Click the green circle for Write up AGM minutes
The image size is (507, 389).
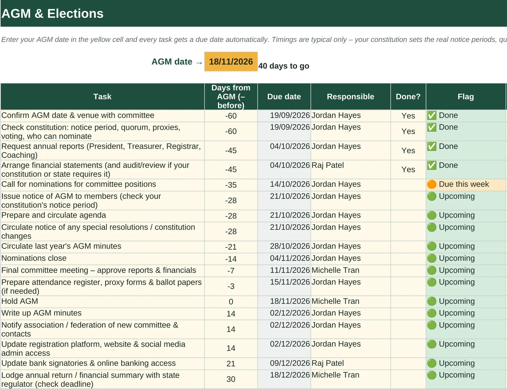pyautogui.click(x=432, y=313)
